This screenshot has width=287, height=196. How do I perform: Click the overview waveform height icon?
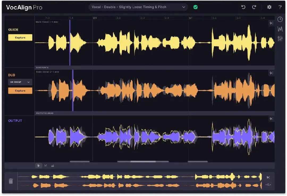pyautogui.click(x=268, y=177)
